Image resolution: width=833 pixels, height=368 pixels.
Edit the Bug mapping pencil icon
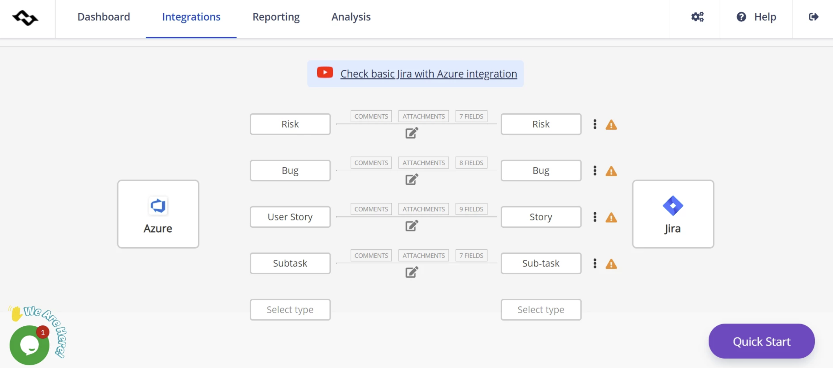(x=412, y=179)
